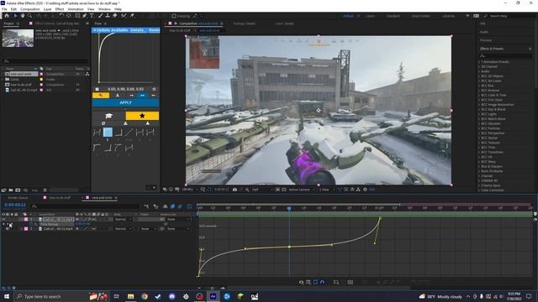Click the graduation cap icon in Flow
The height and width of the screenshot is (302, 538).
coord(108,116)
